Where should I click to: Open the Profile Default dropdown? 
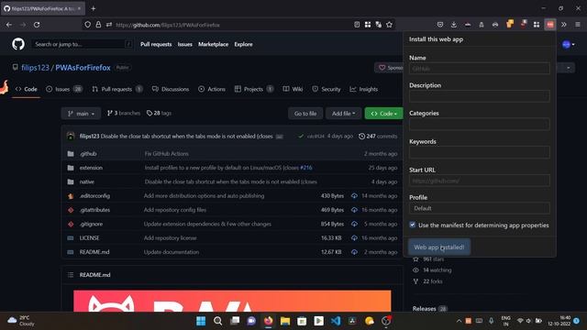coord(479,208)
